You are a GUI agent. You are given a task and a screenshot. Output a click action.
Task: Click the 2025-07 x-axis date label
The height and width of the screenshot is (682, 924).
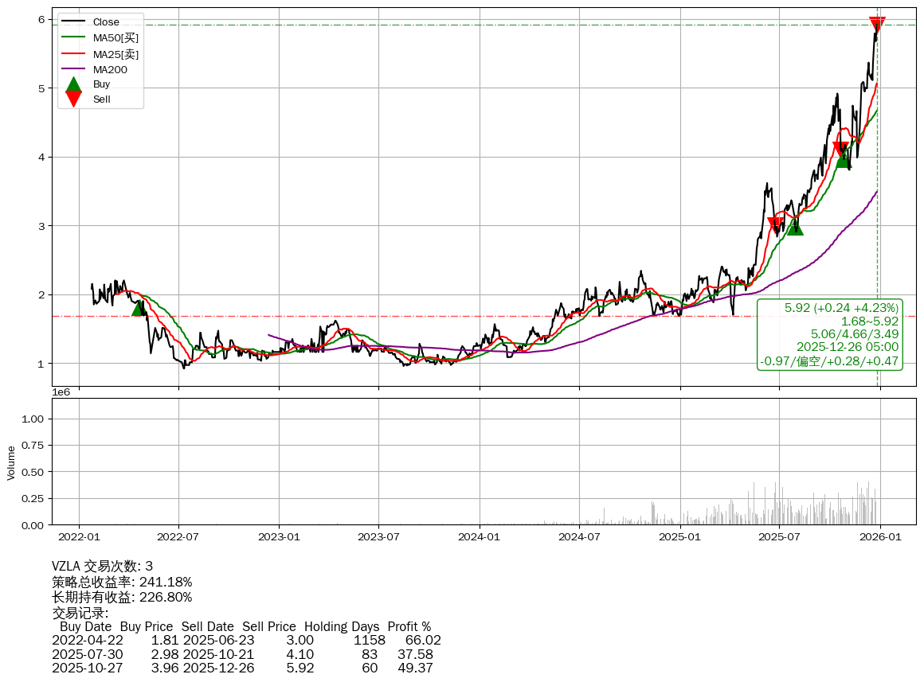(x=779, y=537)
